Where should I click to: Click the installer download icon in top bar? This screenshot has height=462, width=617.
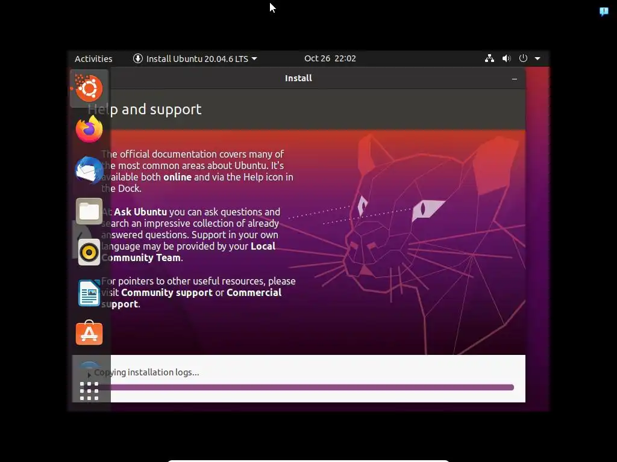pos(138,58)
